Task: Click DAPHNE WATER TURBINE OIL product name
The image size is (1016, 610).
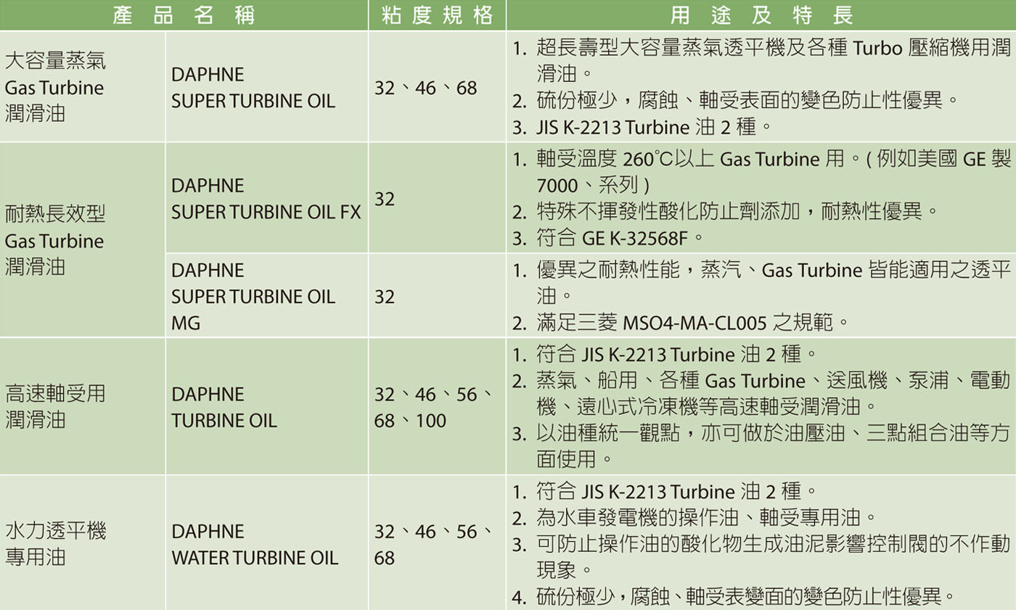Action: (254, 545)
